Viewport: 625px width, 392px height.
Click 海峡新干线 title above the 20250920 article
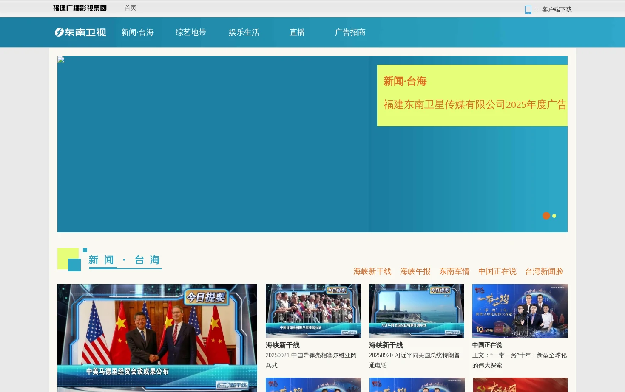(x=386, y=345)
